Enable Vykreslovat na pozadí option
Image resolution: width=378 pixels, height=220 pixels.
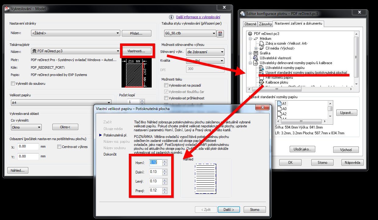[166, 85]
